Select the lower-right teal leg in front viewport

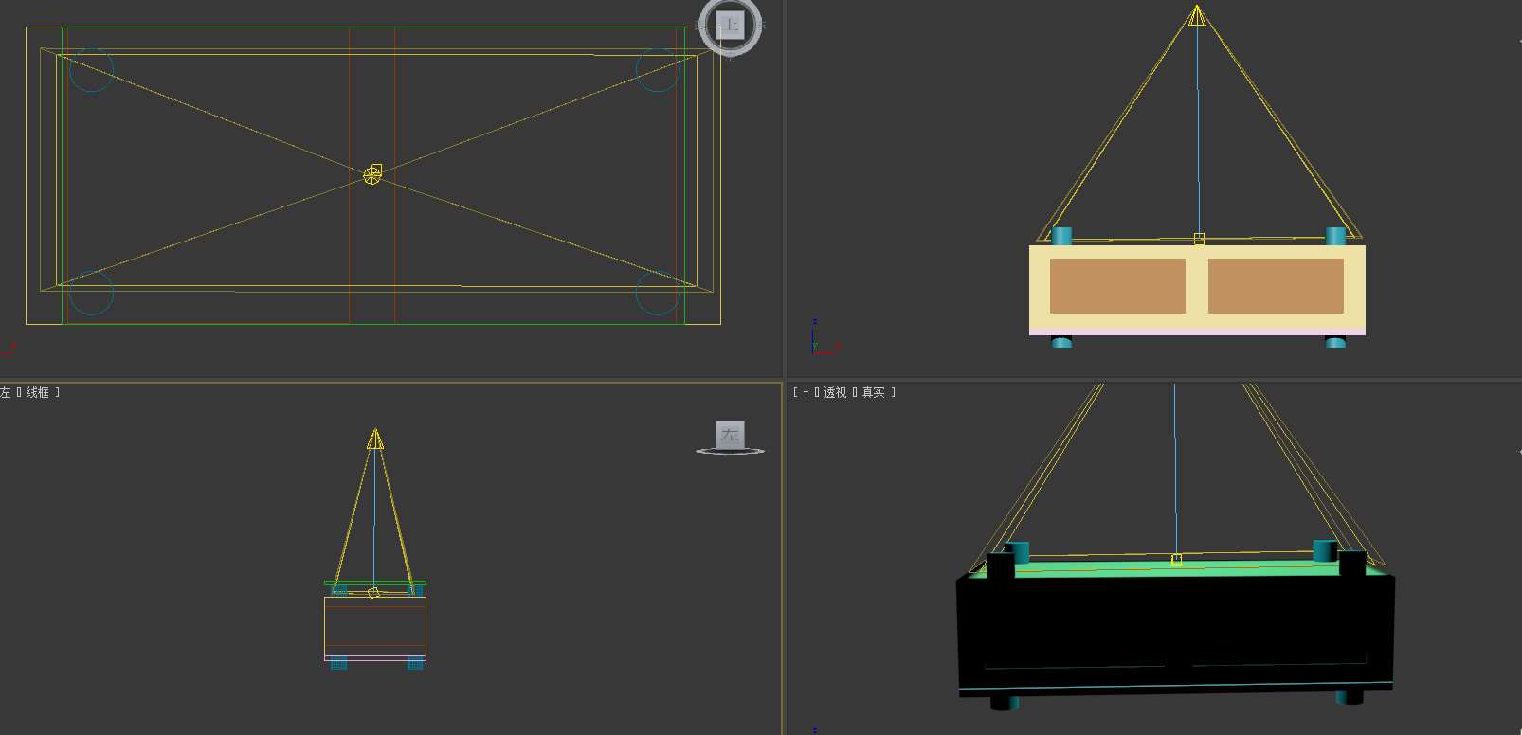coord(1335,341)
